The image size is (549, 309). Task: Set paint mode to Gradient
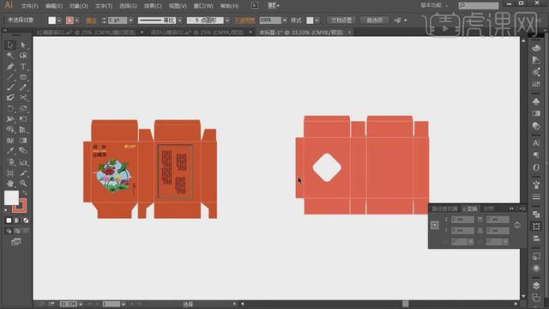click(x=17, y=221)
